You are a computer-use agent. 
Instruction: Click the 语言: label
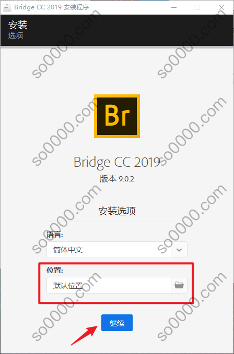55,235
